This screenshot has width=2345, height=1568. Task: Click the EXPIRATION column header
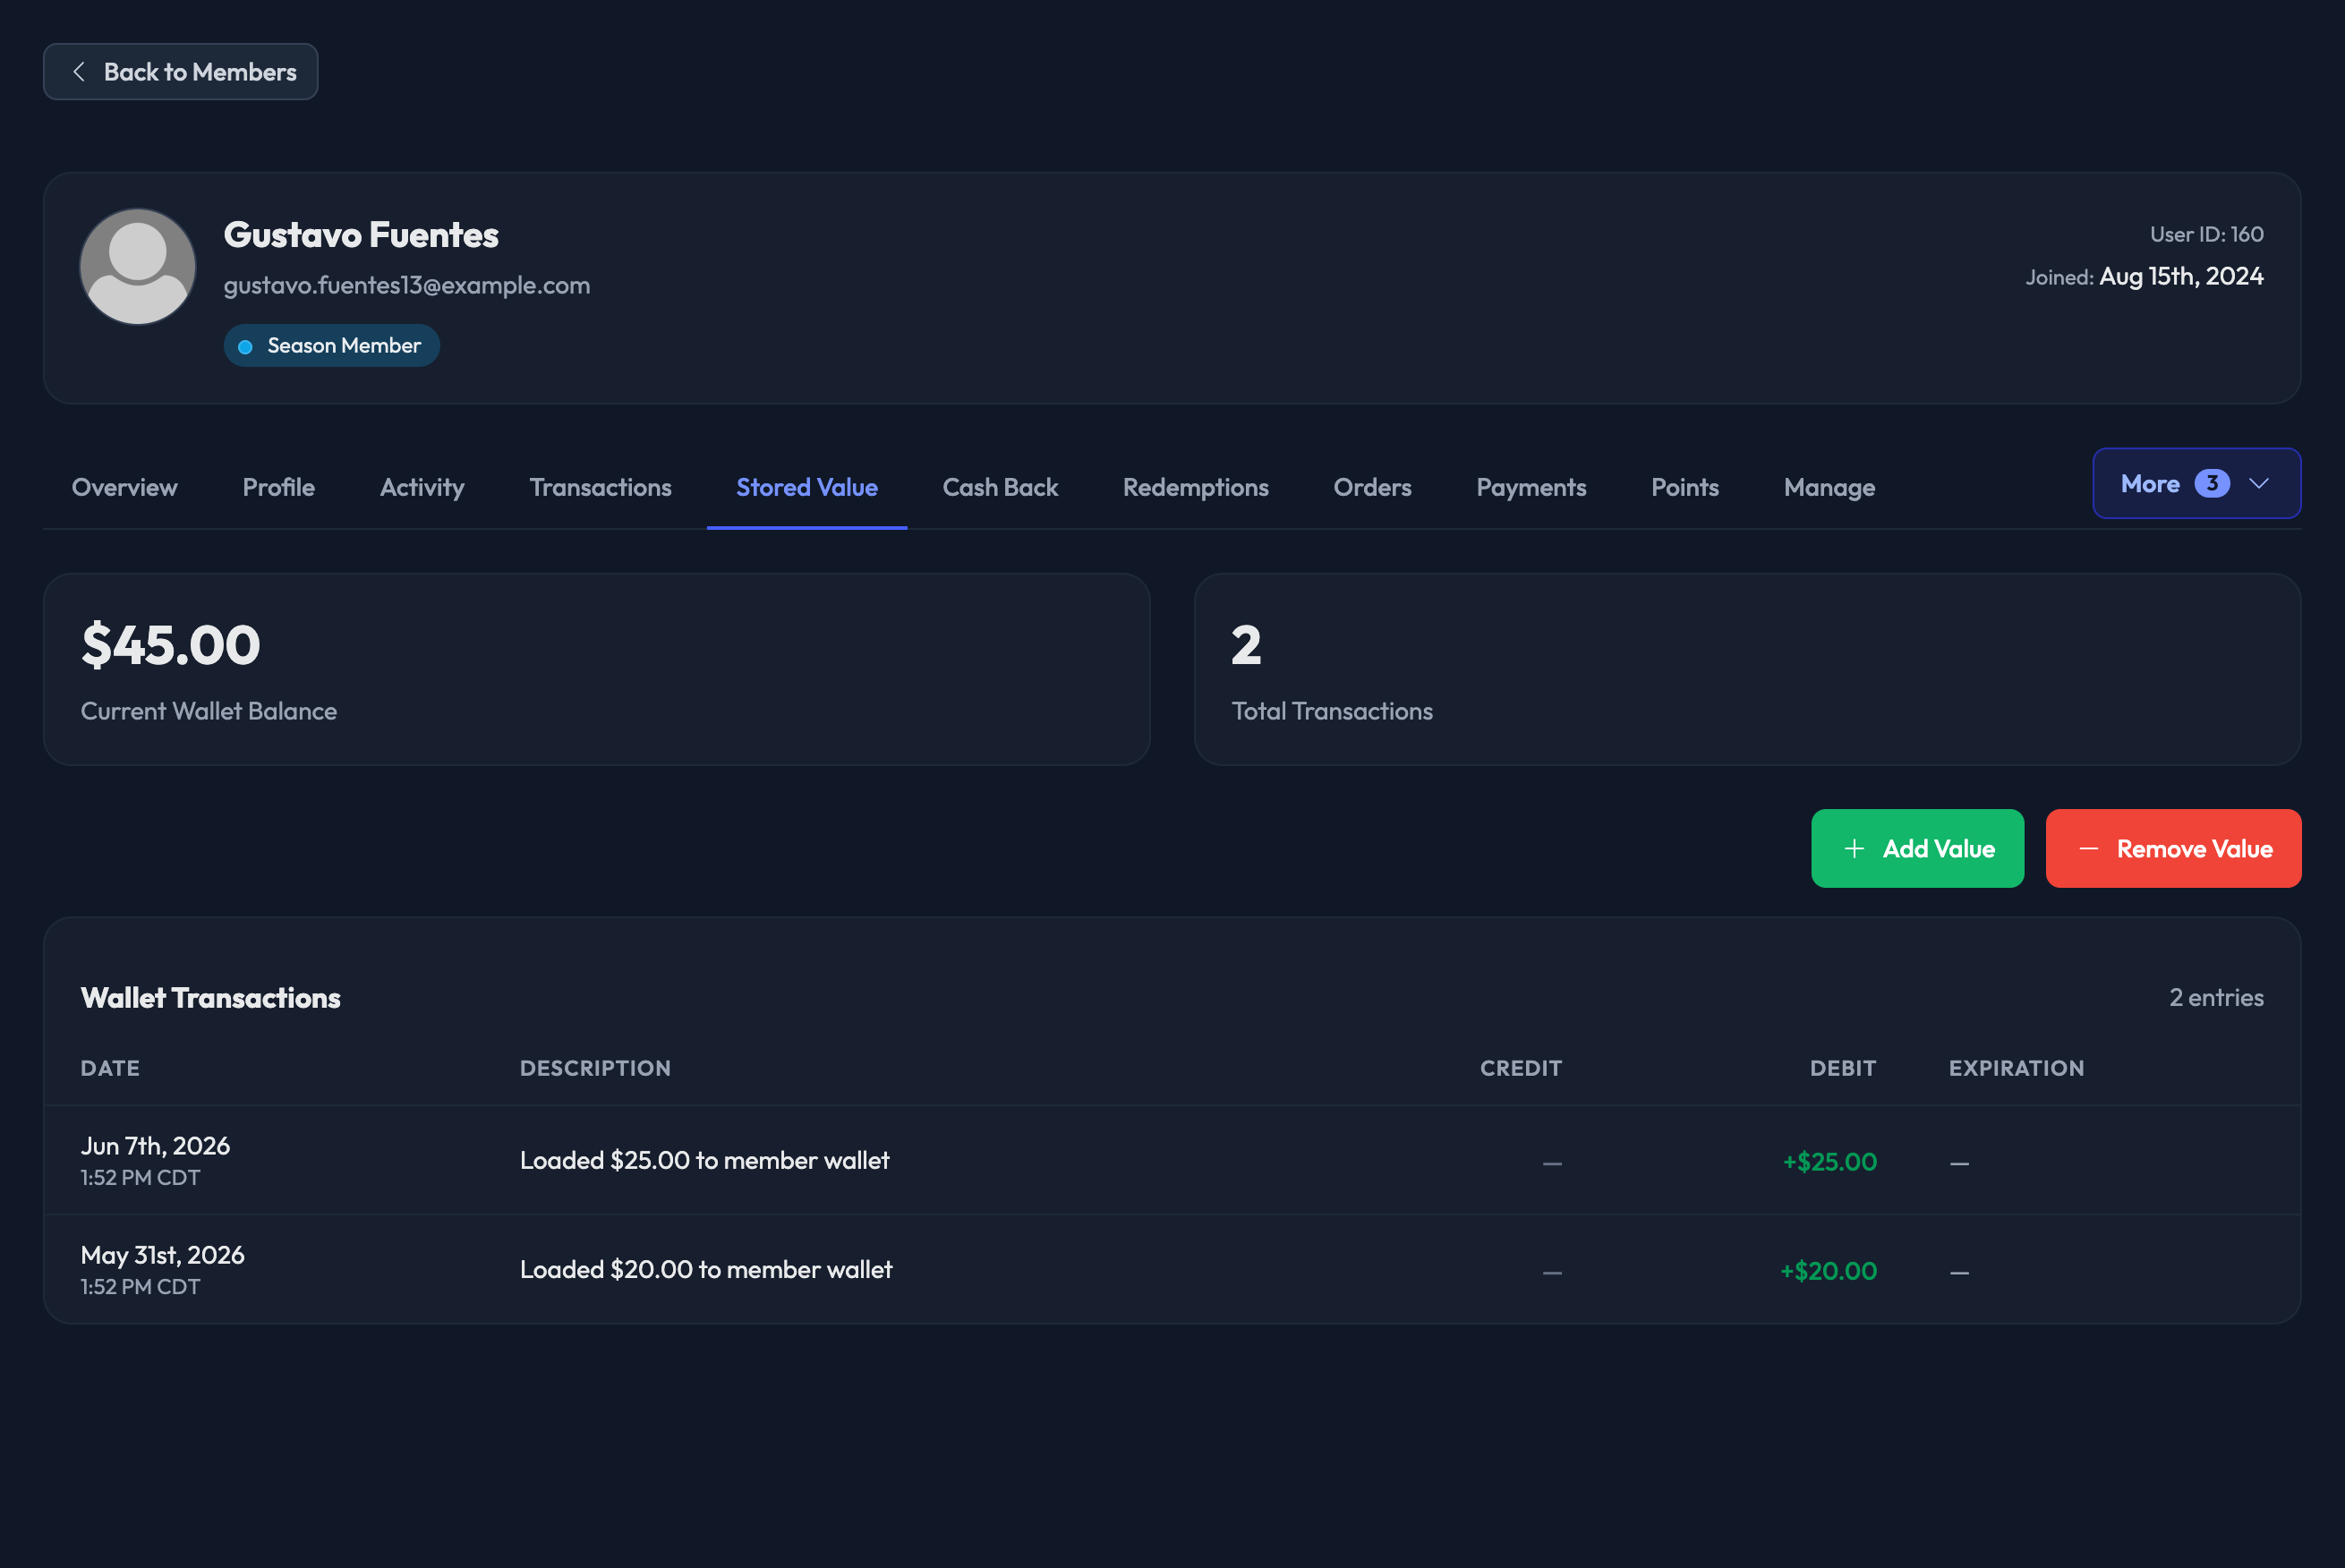[x=2016, y=1069]
